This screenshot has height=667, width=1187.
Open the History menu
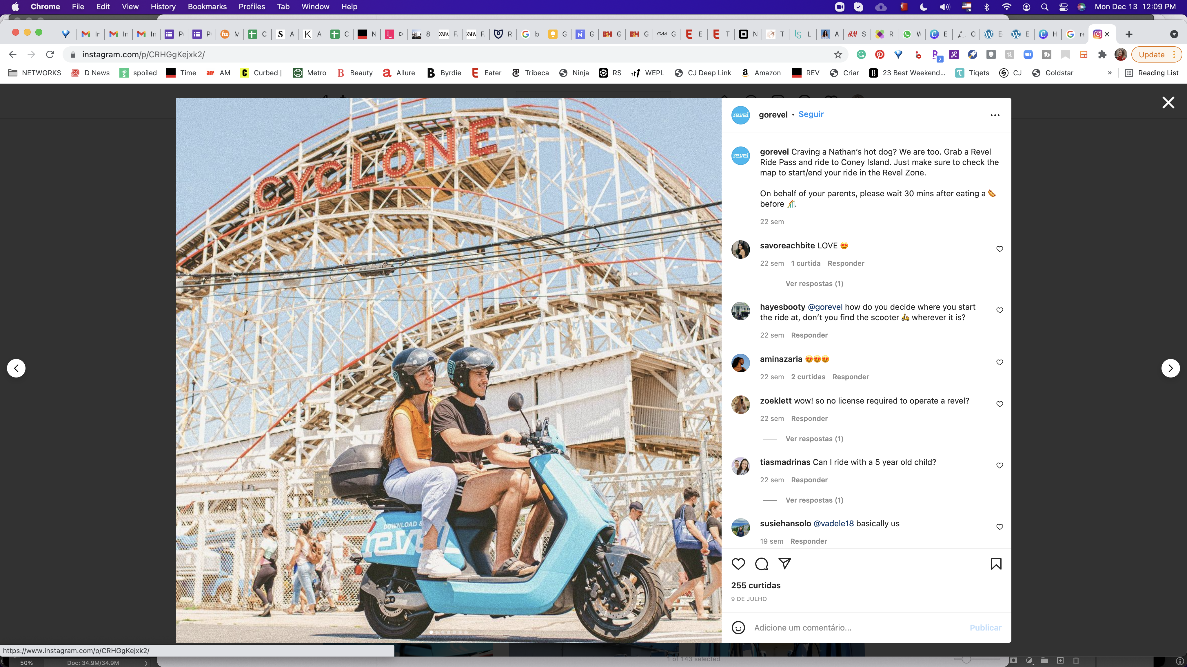point(163,6)
